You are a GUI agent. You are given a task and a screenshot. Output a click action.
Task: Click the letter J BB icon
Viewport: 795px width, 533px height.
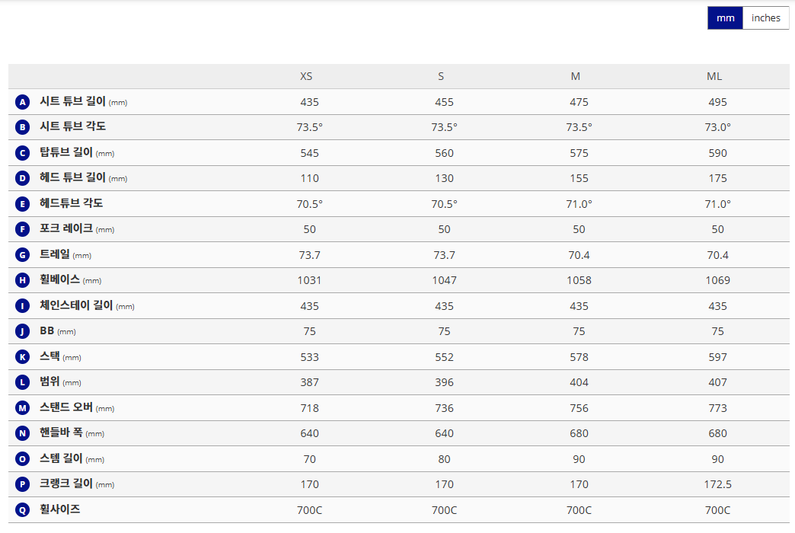click(x=22, y=331)
